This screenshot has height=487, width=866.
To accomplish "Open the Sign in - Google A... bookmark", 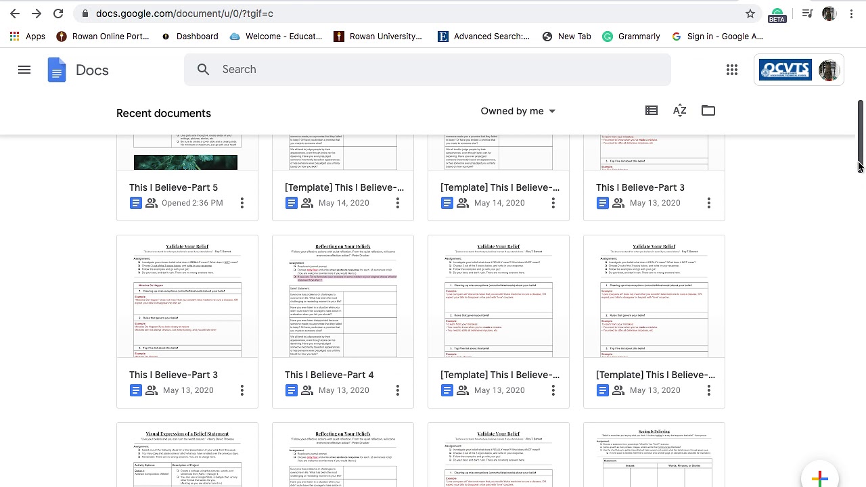I will pos(717,37).
